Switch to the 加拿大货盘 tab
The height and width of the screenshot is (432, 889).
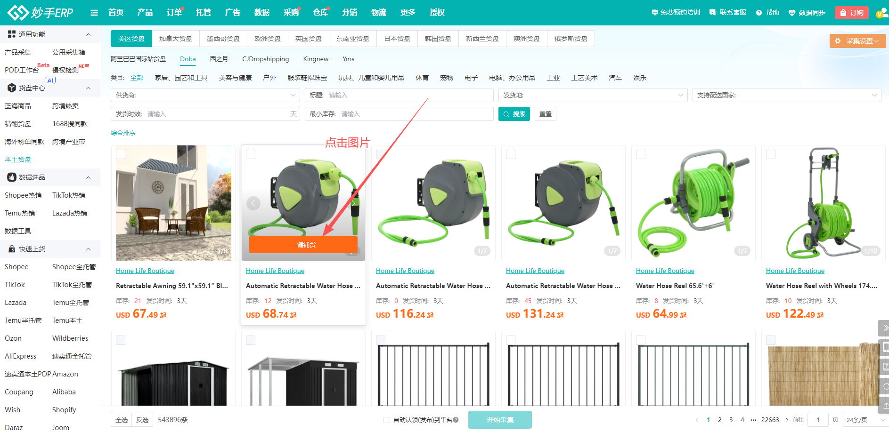tap(176, 39)
